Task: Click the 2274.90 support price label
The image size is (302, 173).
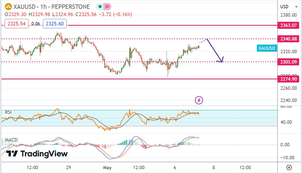Action: (x=289, y=79)
